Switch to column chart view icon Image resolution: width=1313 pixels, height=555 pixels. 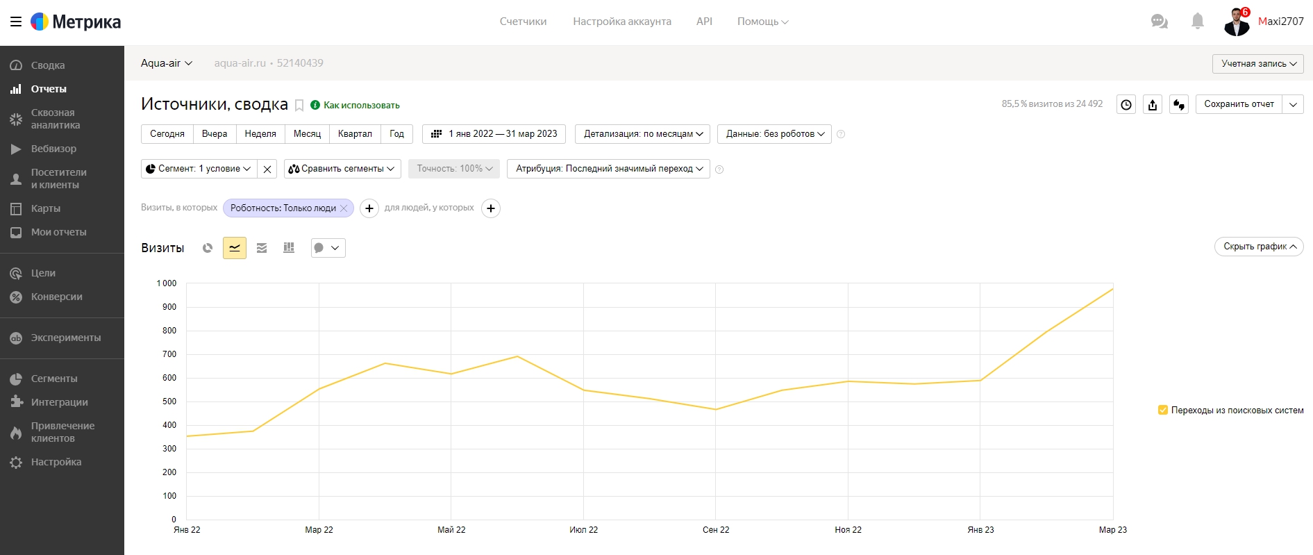tap(289, 248)
